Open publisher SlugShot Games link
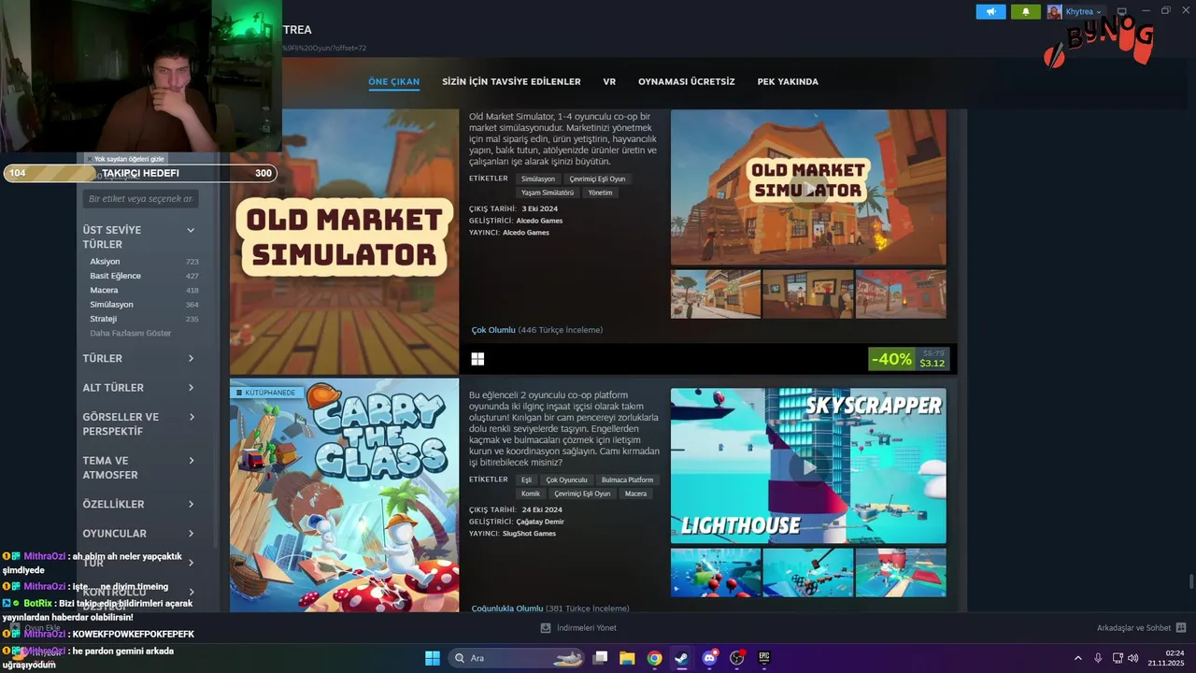1196x673 pixels. (529, 534)
